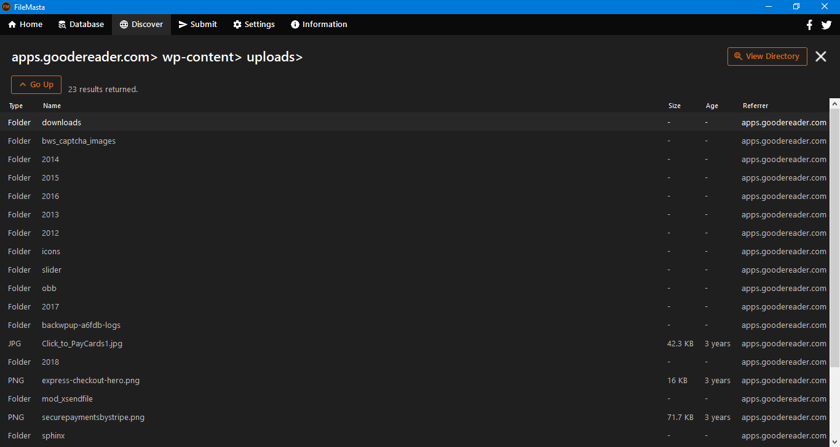Select the backwpup-a6fdb-logs folder
The height and width of the screenshot is (447, 840).
(415, 325)
